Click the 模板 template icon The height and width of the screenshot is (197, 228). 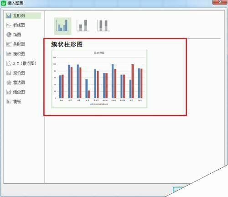point(9,101)
